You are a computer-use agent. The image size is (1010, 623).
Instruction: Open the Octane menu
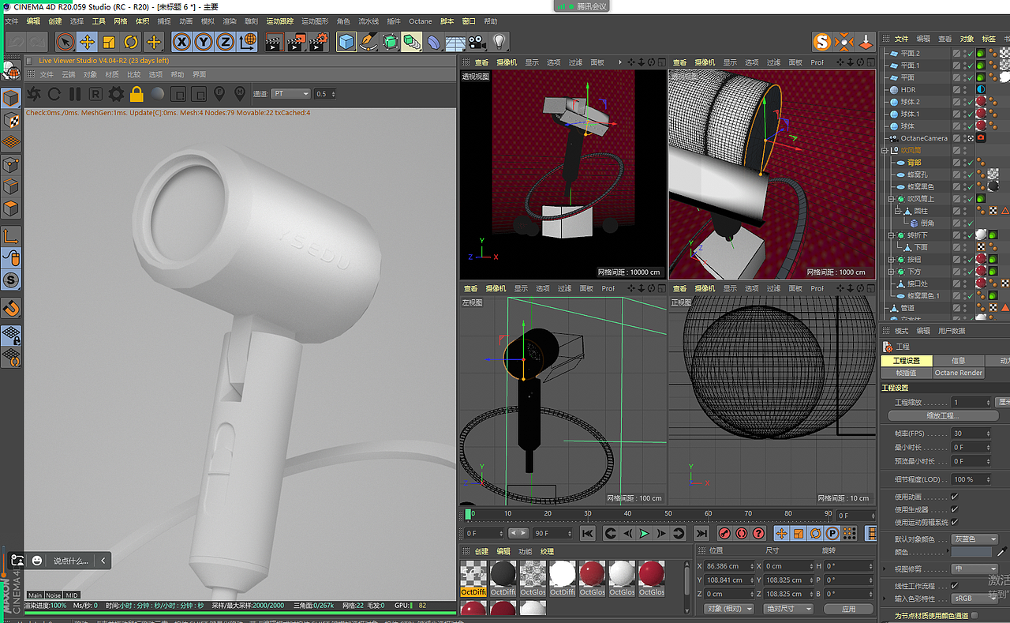421,21
